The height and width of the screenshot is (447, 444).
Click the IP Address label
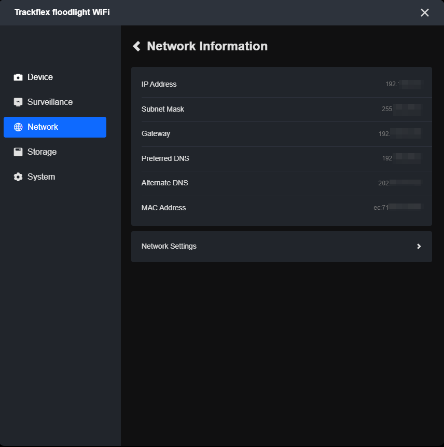(x=159, y=85)
